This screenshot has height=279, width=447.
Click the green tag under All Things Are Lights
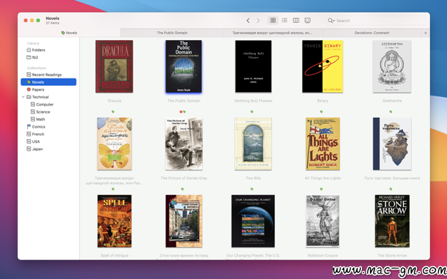(321, 189)
